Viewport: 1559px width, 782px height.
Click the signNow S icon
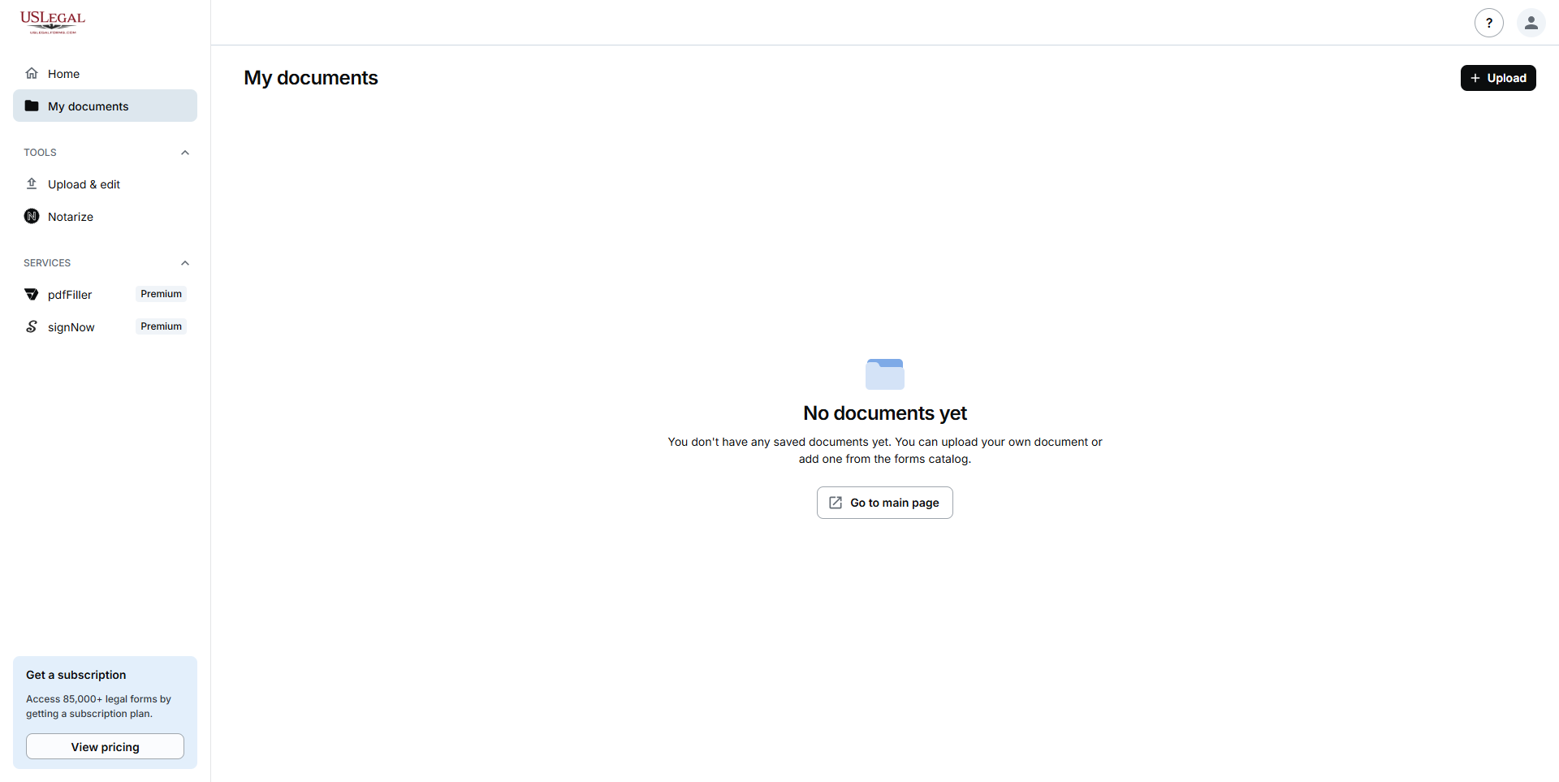pyautogui.click(x=32, y=326)
